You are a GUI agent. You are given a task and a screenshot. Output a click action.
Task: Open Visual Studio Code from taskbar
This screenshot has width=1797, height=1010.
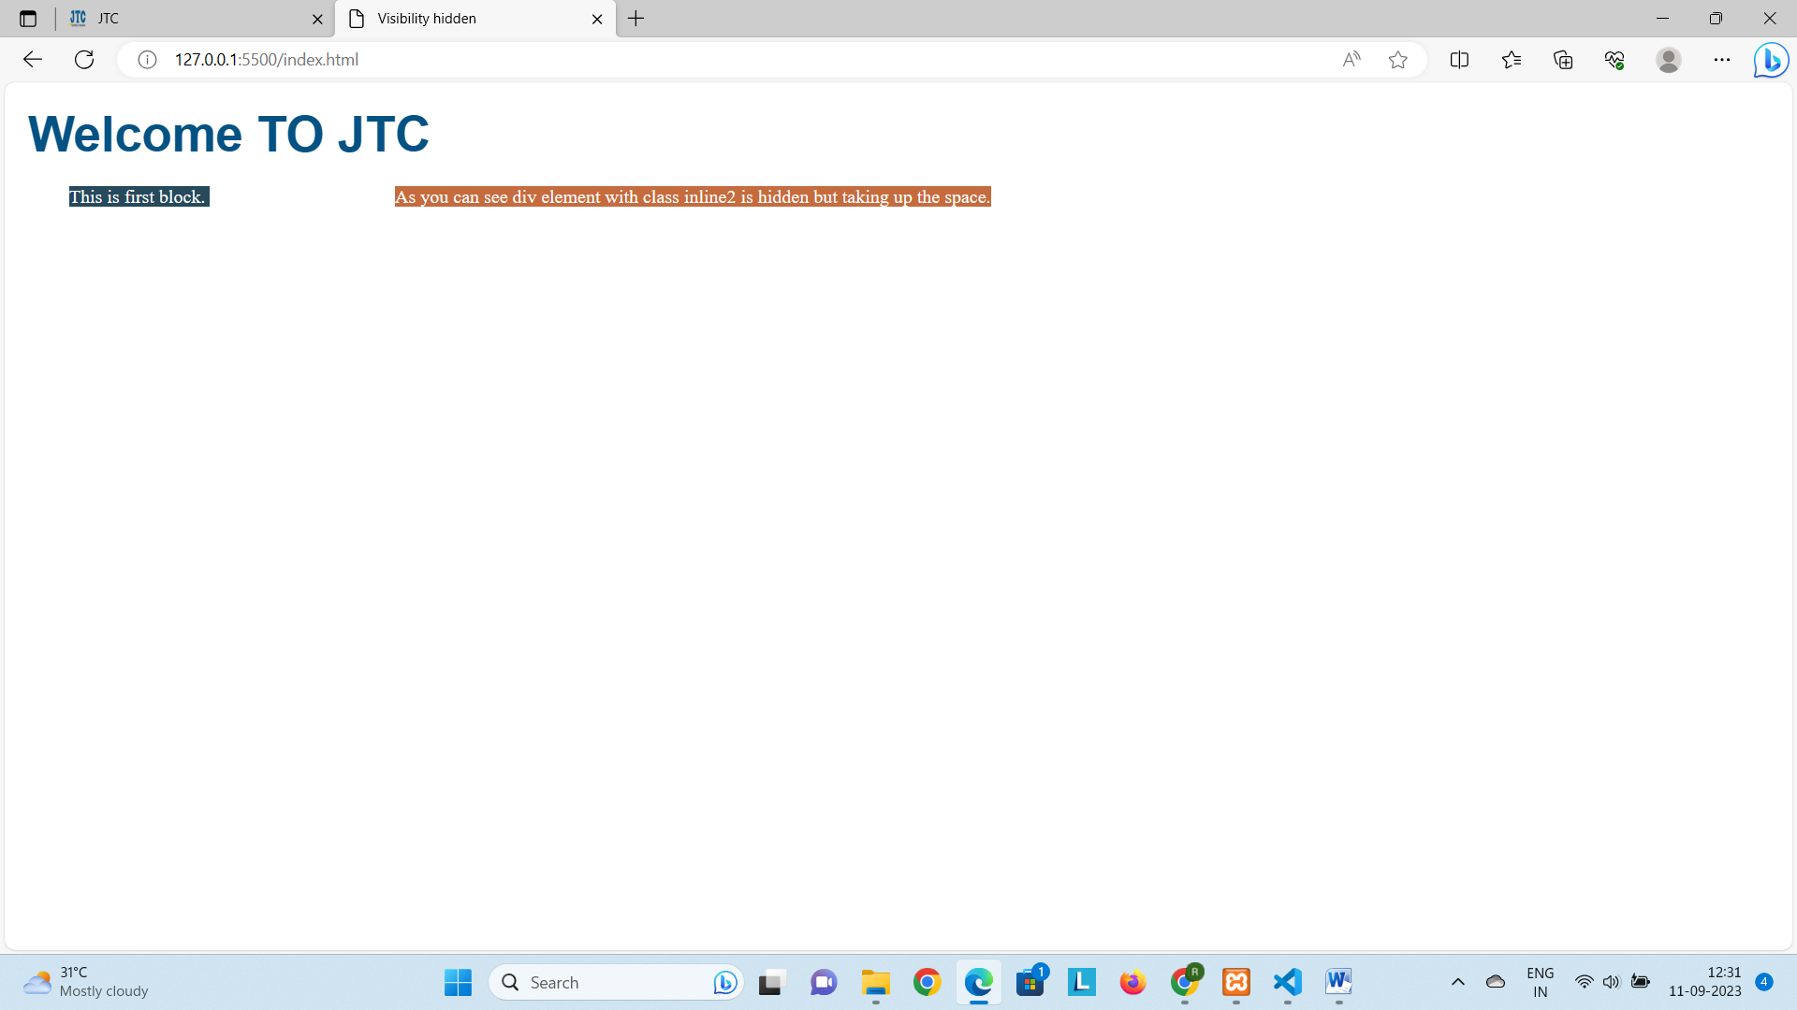1287,982
